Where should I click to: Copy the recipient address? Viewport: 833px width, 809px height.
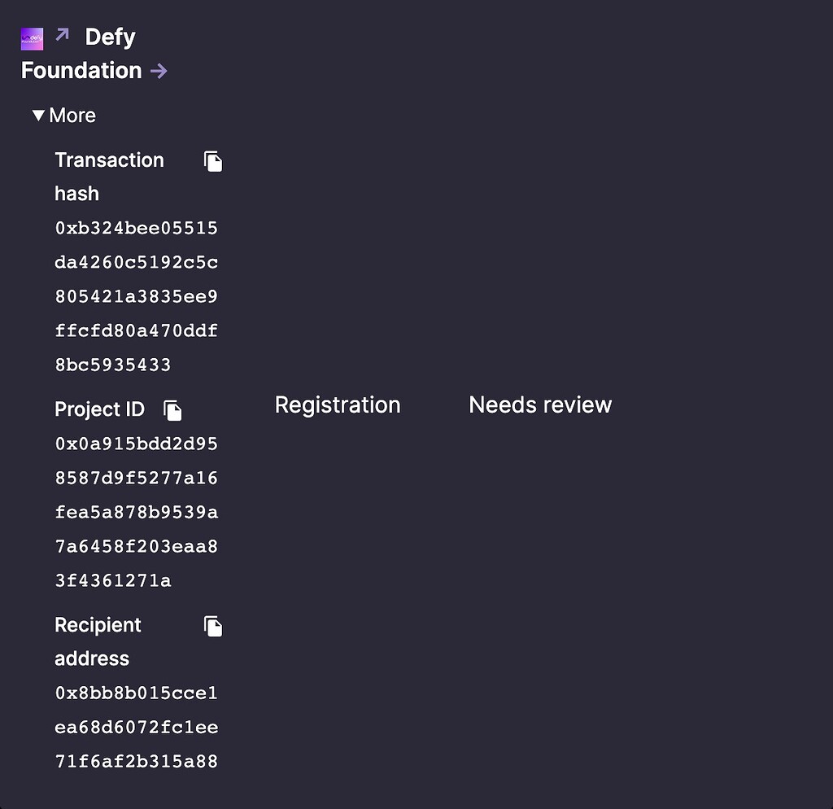tap(213, 626)
